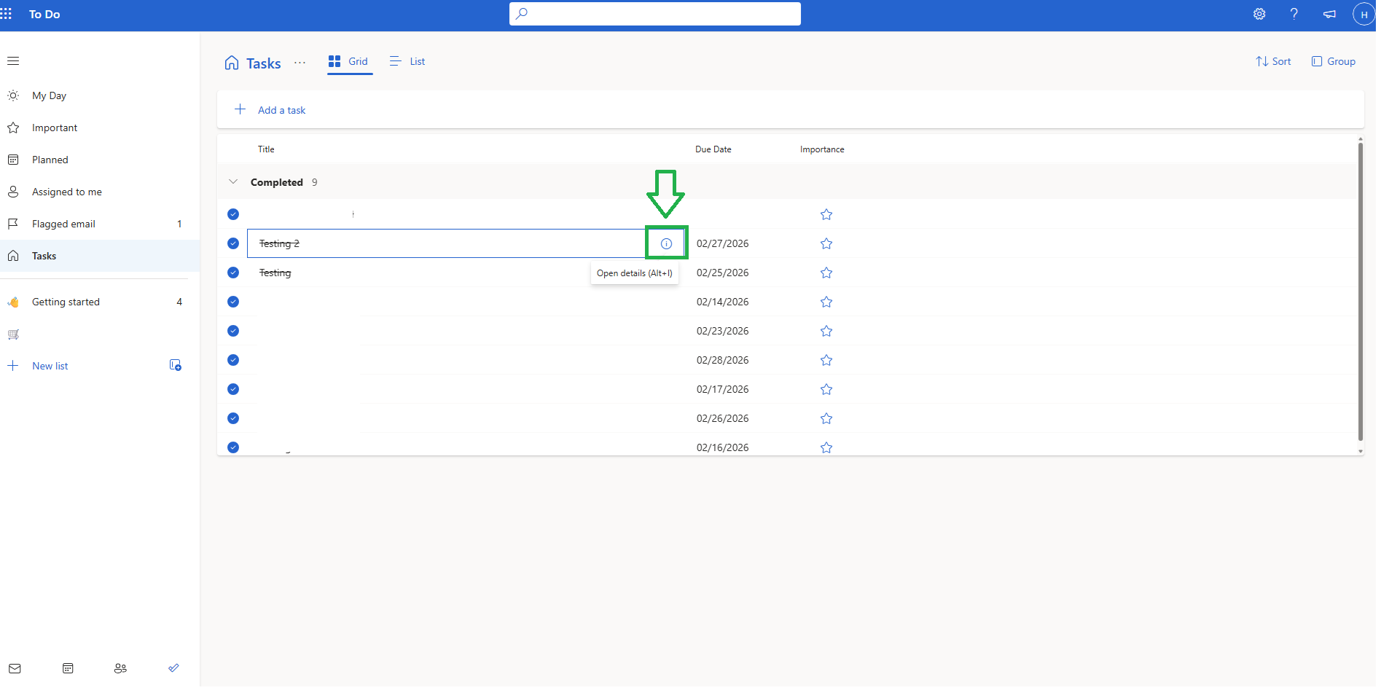The image size is (1389, 693).
Task: Open details for the Testing 2 task
Action: pos(666,243)
